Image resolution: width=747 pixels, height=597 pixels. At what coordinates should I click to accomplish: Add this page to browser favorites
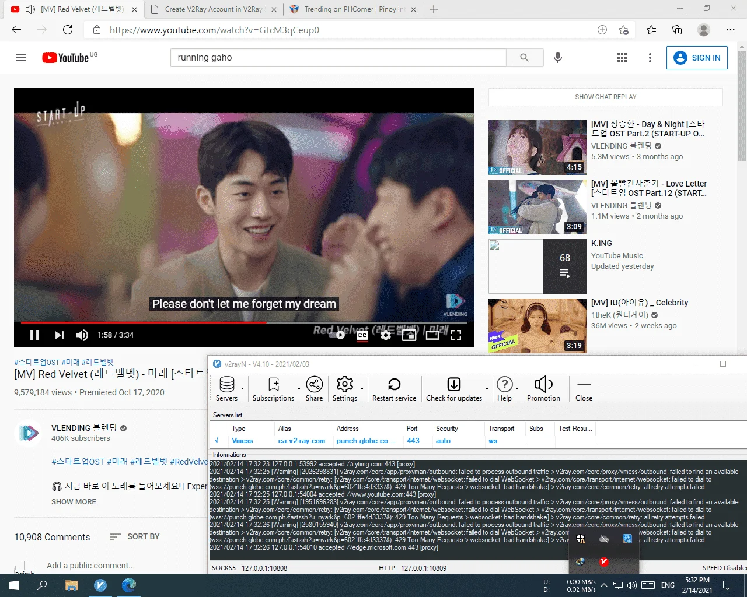[x=623, y=30]
